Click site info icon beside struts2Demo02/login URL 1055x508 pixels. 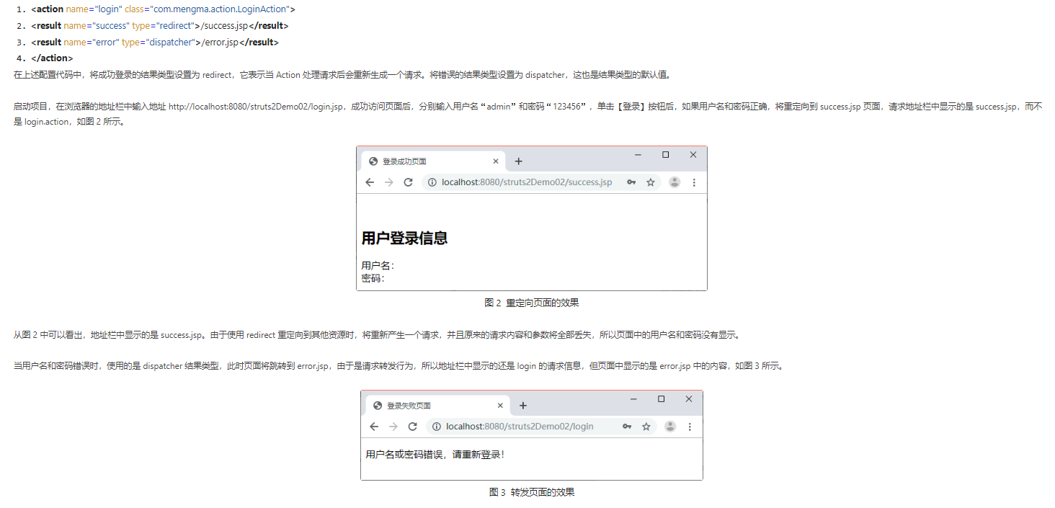pos(437,427)
